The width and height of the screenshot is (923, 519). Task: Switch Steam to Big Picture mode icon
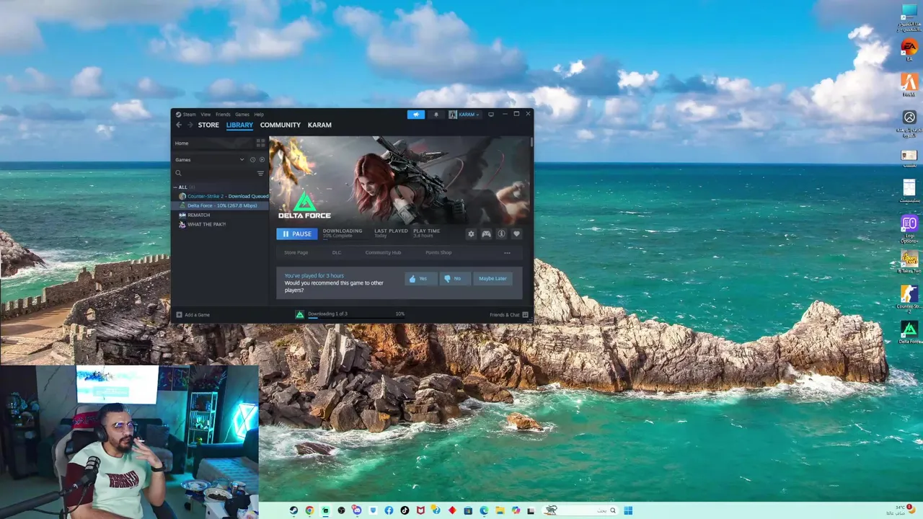[x=491, y=115]
